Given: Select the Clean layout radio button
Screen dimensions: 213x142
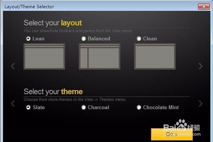Looking at the screenshot, I should point(139,39).
